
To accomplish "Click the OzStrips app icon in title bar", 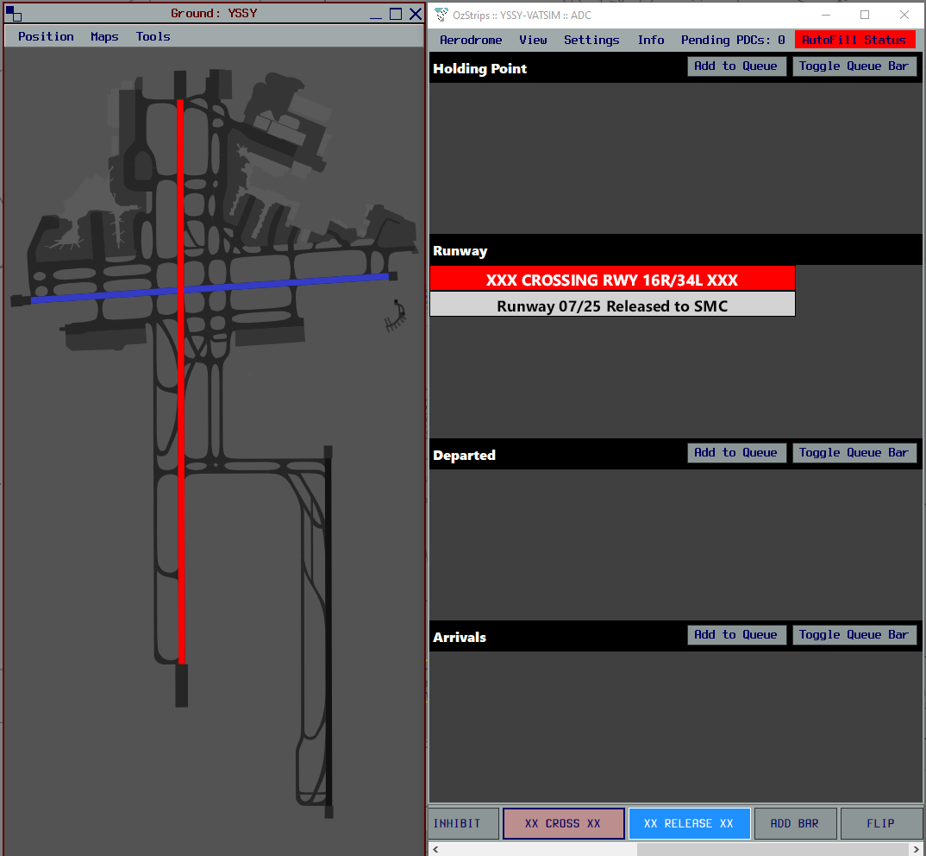I will click(441, 15).
